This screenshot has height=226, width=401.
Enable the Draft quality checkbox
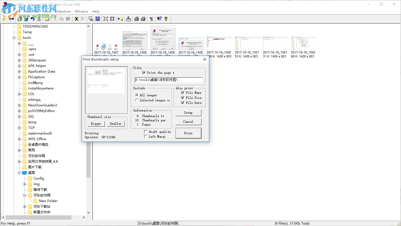point(146,132)
